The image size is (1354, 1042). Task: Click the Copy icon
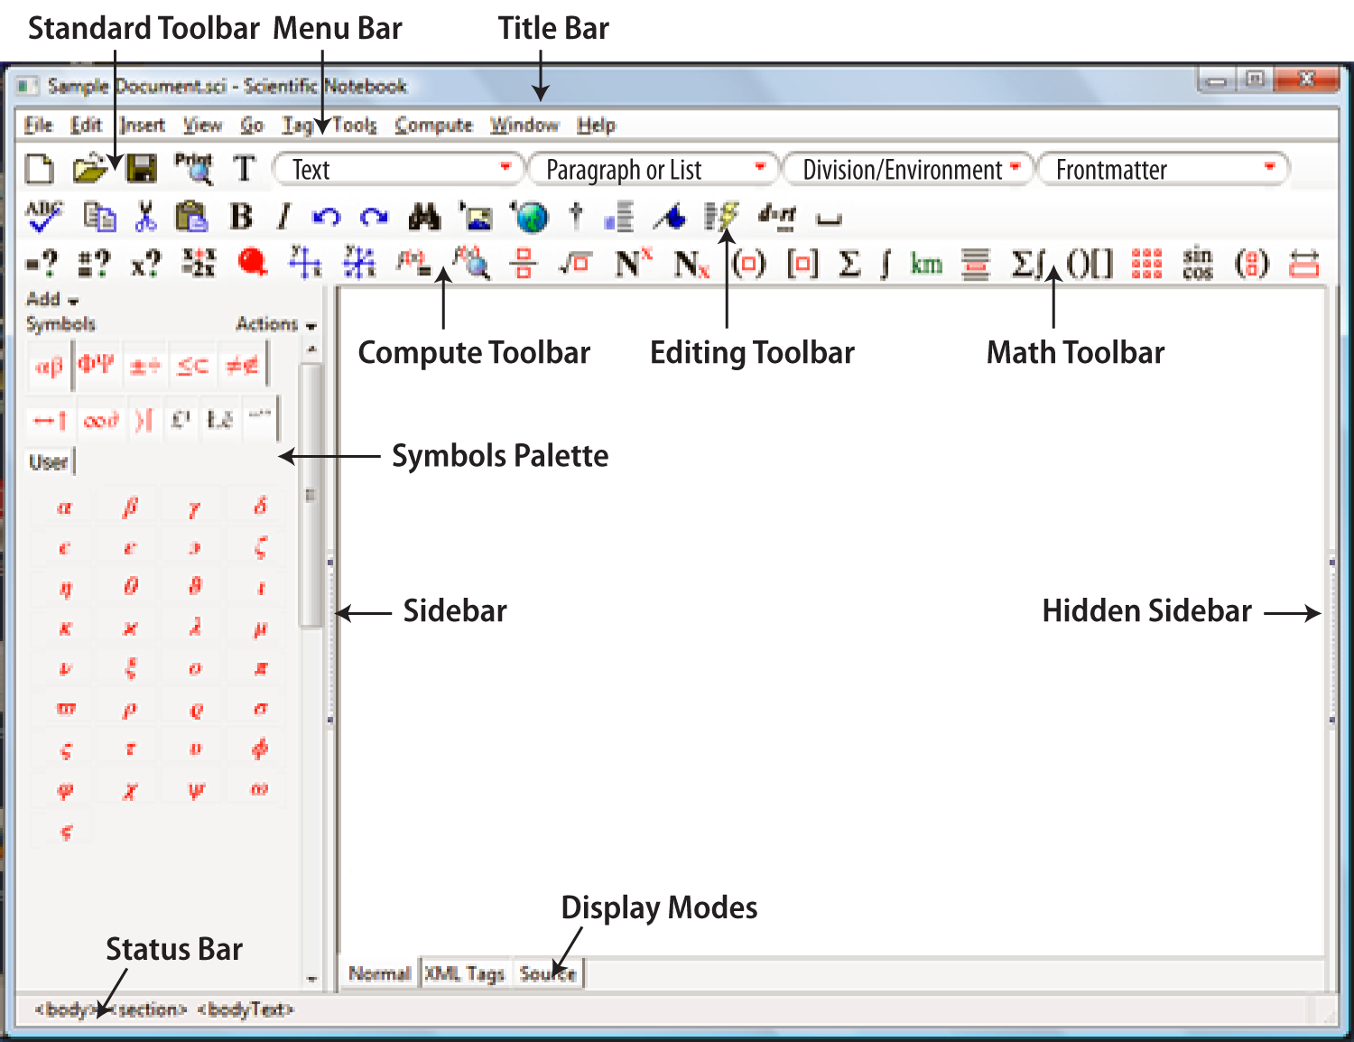pos(99,218)
